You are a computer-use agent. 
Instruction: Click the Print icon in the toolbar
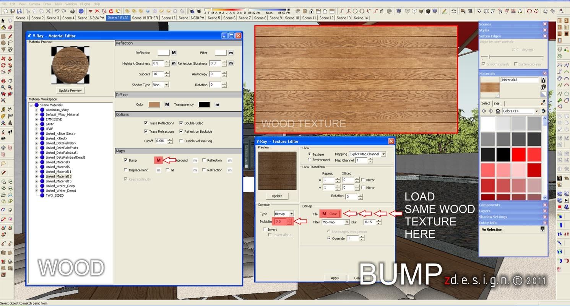[72, 11]
